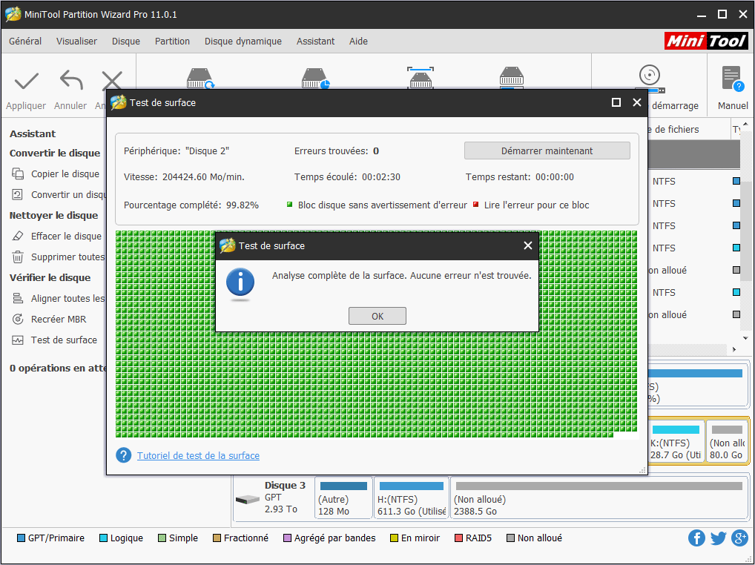Open the Visualiser menu
Viewport: 755px width, 565px height.
tap(76, 42)
